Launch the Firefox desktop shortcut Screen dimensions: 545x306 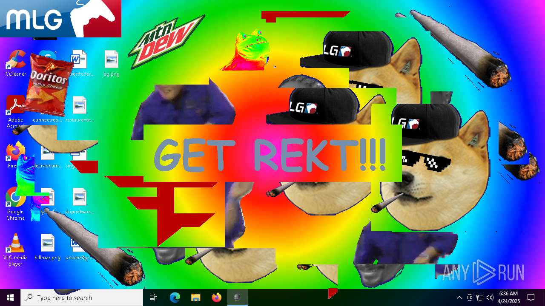tap(16, 155)
